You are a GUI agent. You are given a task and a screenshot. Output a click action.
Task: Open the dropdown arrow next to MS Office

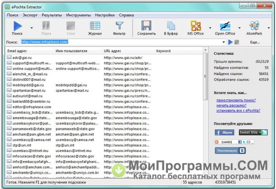210,28
